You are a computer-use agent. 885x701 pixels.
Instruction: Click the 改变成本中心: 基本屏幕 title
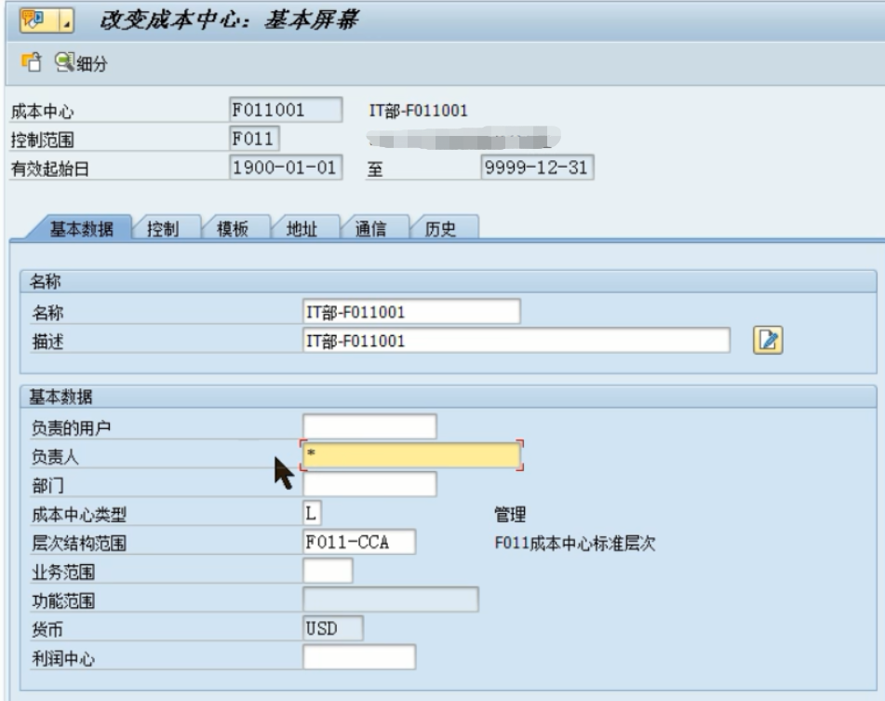(229, 20)
